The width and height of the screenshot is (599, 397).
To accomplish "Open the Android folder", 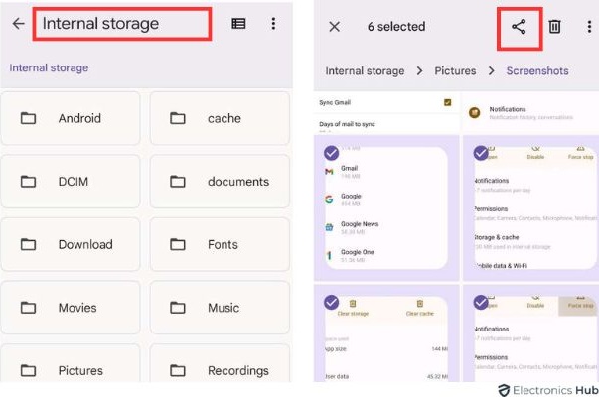I will click(71, 118).
